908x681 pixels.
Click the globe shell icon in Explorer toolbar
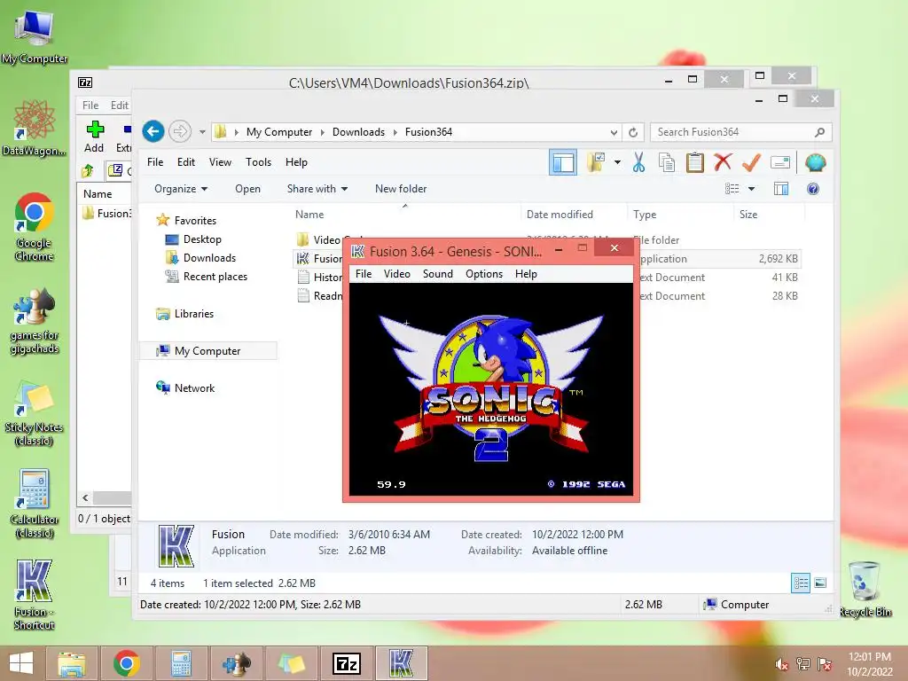(816, 163)
